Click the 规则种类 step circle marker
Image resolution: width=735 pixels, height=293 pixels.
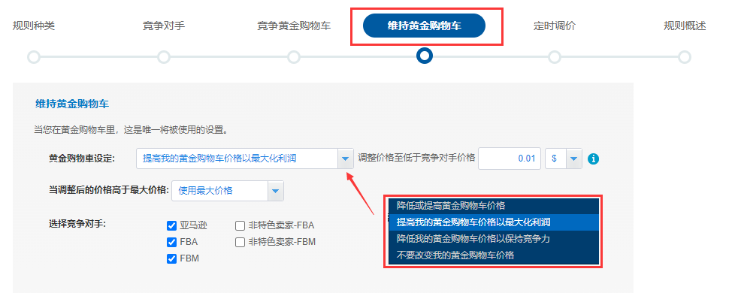click(34, 57)
